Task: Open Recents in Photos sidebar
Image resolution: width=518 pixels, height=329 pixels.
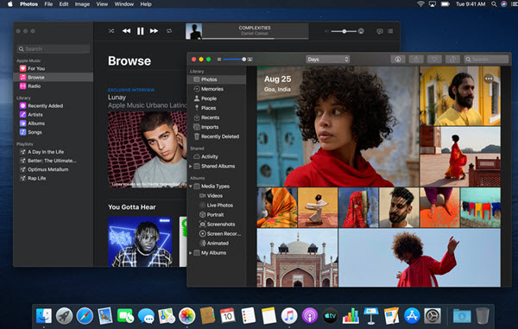Action: pyautogui.click(x=217, y=117)
